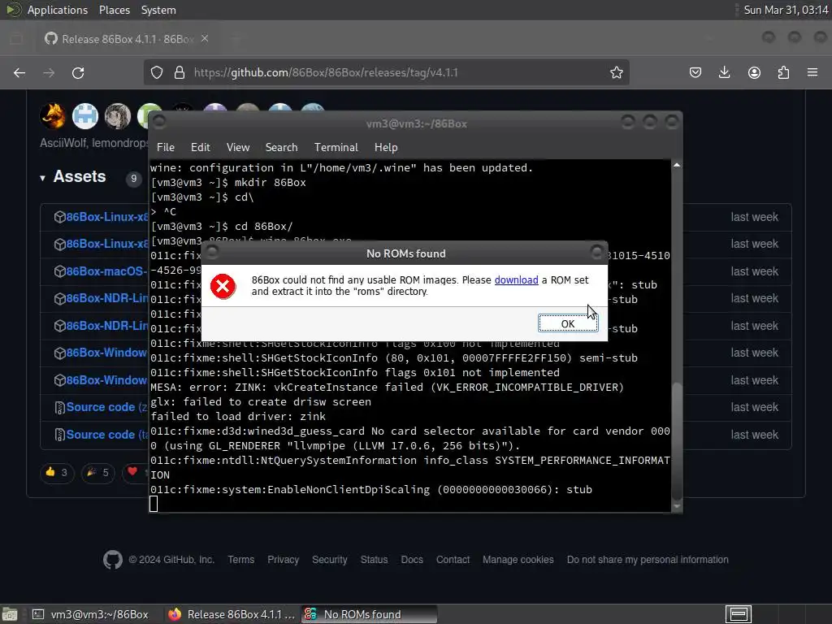Click the show desktop icon in taskbar
Image resolution: width=832 pixels, height=624 pixels.
click(x=10, y=614)
